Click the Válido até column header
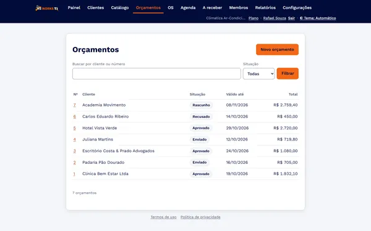 pyautogui.click(x=235, y=94)
